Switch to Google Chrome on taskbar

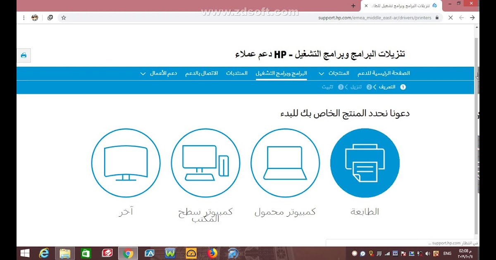click(128, 253)
